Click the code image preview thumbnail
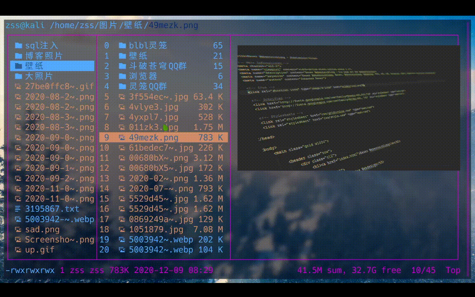Image resolution: width=475 pixels, height=297 pixels. tap(348, 108)
